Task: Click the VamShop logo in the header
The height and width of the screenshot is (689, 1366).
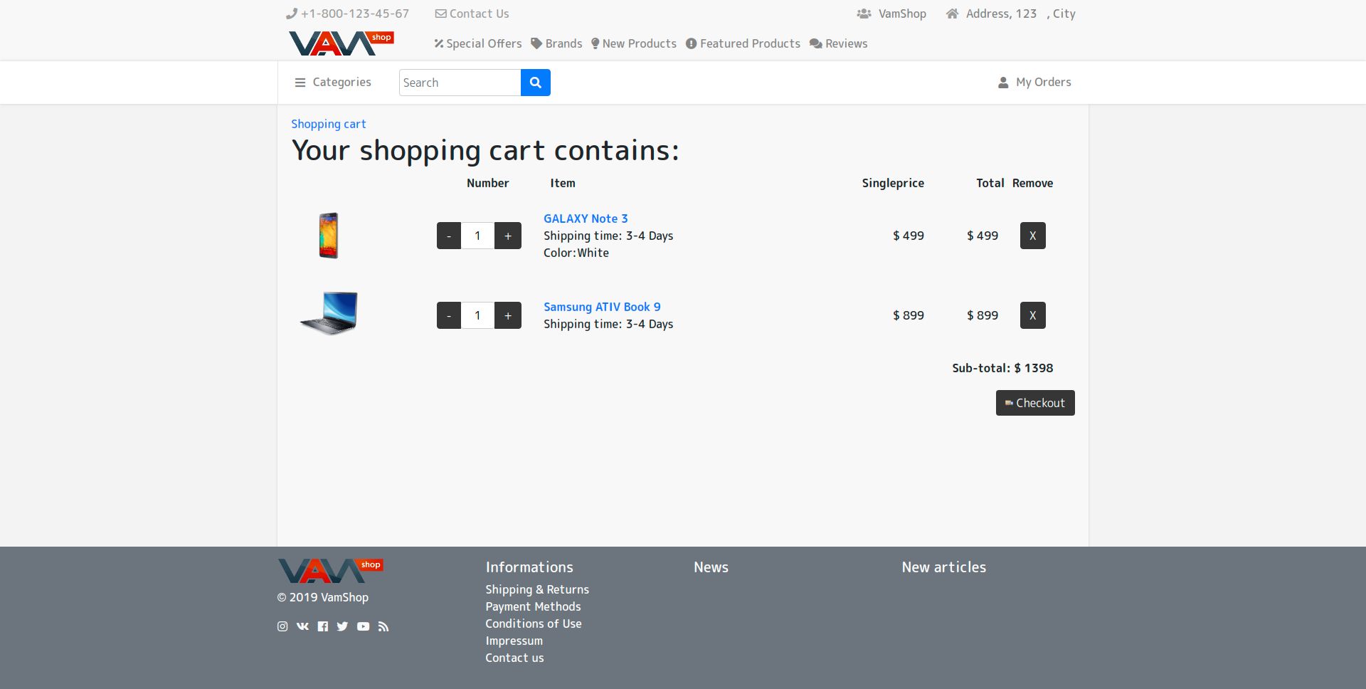Action: (341, 43)
